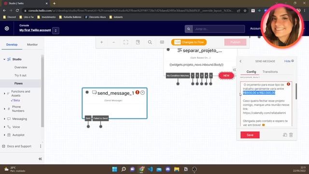The height and width of the screenshot is (174, 309).
Task: Zoom out with the minus toolbar icon
Action: point(114,42)
